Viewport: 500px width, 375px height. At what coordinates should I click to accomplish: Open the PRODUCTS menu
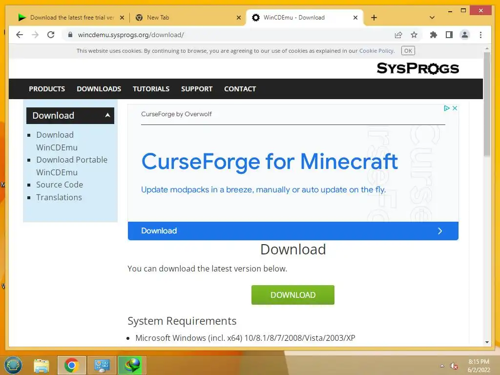(x=47, y=89)
